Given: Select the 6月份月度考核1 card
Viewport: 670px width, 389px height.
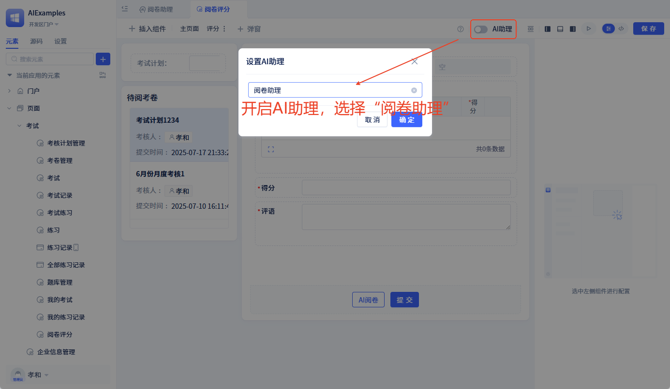Looking at the screenshot, I should (x=179, y=190).
